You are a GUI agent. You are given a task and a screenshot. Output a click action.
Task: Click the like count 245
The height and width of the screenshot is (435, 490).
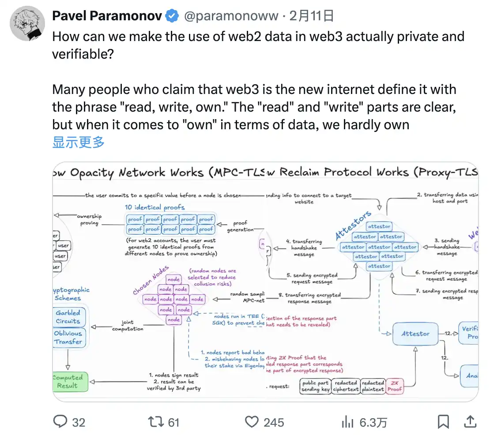point(274,422)
